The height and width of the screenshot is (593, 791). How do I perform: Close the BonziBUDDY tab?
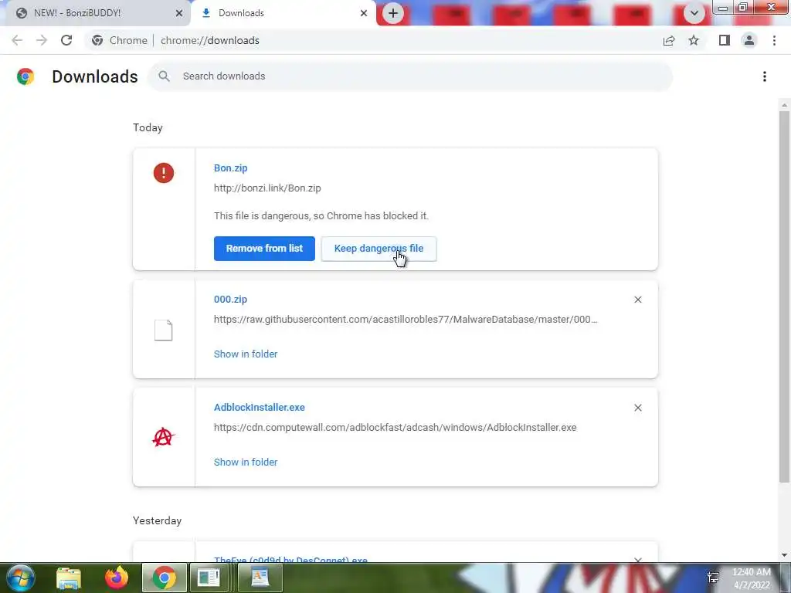(179, 13)
